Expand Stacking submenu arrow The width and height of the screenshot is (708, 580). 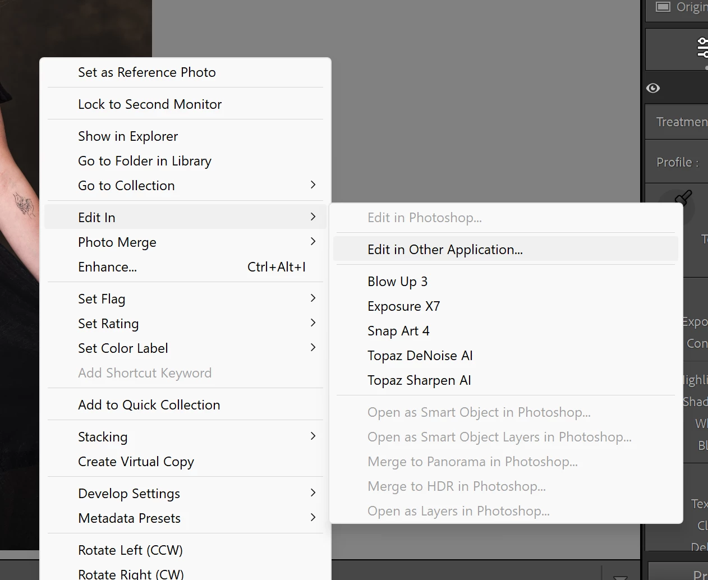tap(313, 436)
